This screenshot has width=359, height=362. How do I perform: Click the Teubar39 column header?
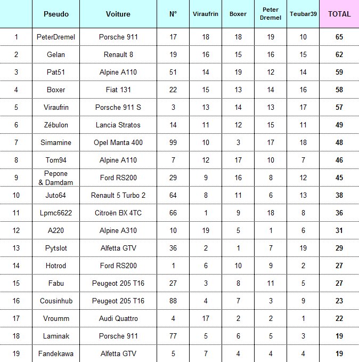point(304,14)
